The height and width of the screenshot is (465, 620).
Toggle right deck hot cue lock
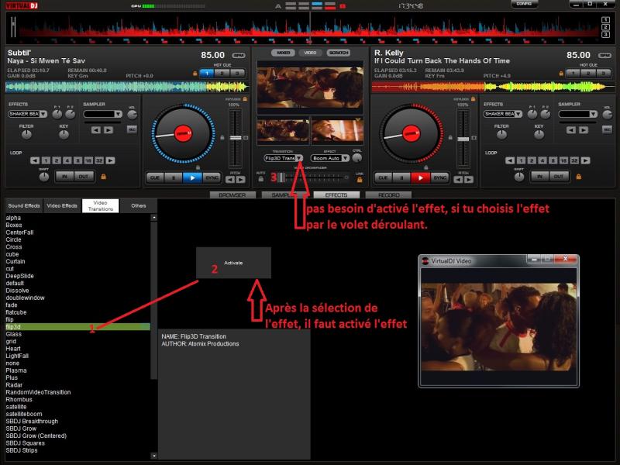point(561,73)
